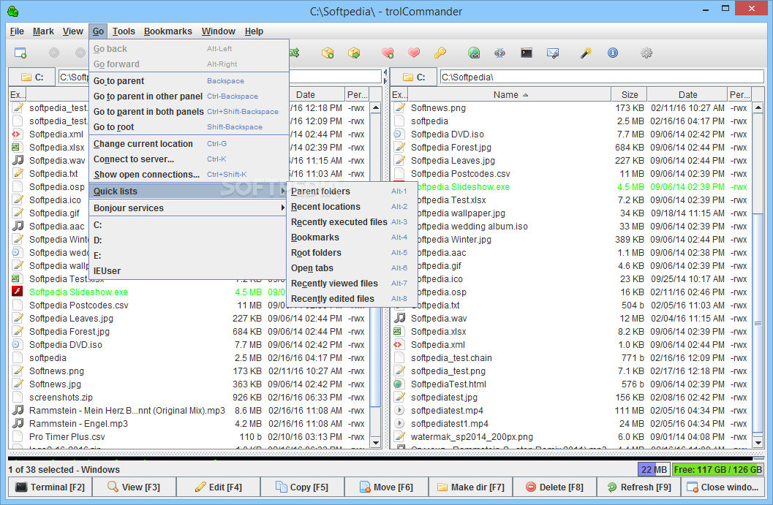Click the Excel icon for Softpedia.xlsx, right panel
Viewport: 773px width, 505px height.
[x=399, y=332]
